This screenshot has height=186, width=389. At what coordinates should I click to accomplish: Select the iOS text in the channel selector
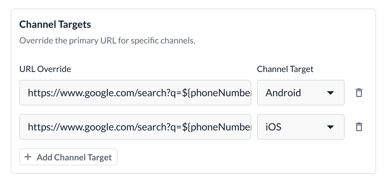(273, 127)
